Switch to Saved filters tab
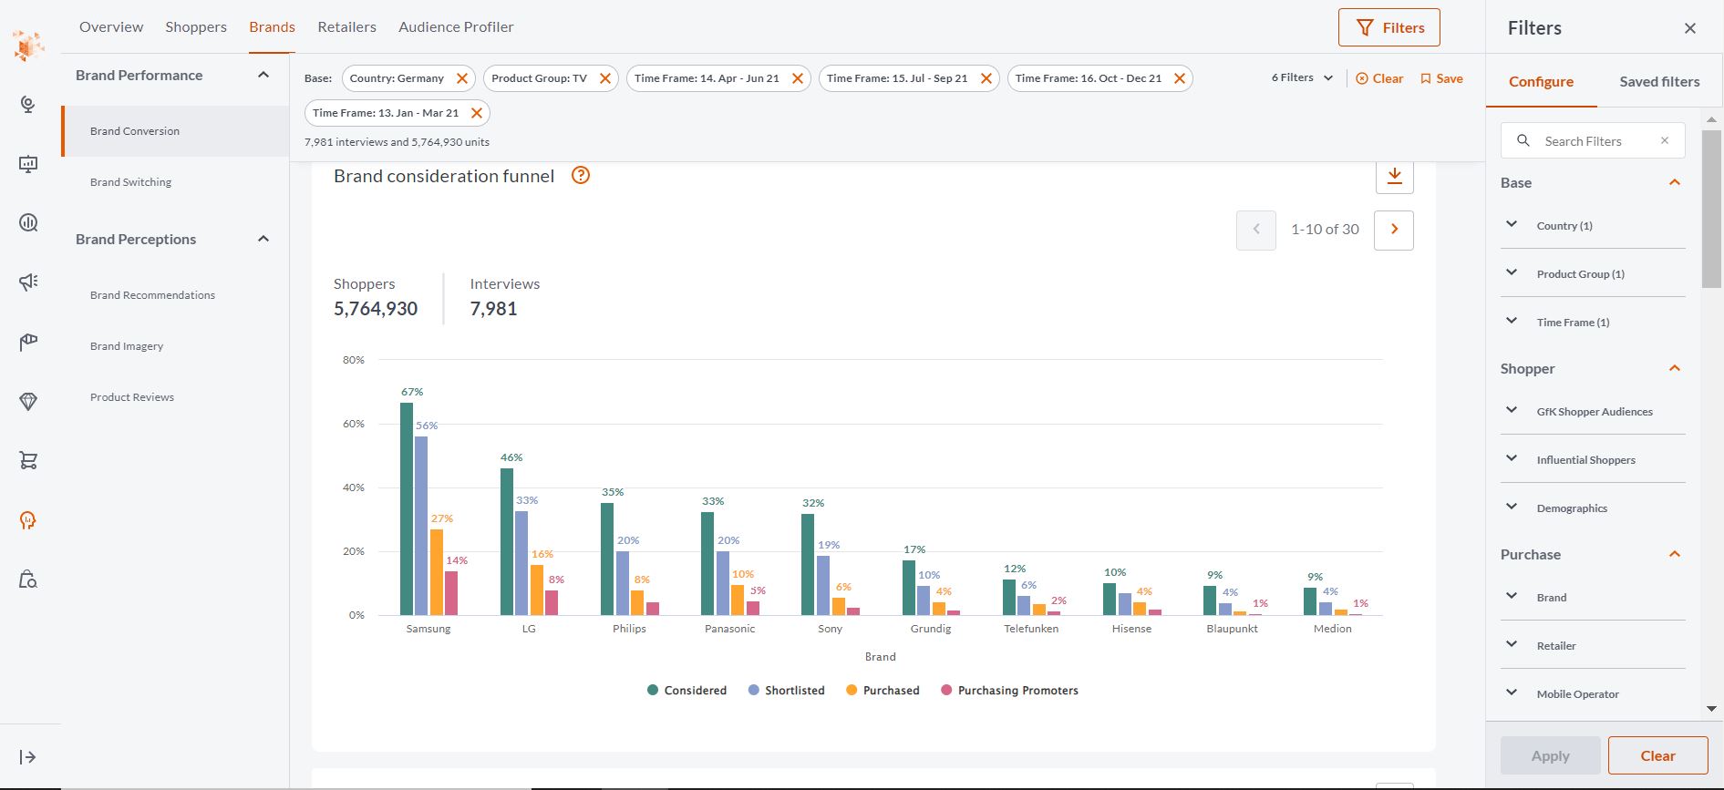 click(1659, 81)
